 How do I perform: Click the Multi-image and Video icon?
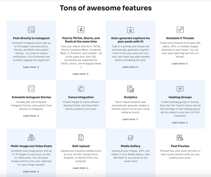(x=31, y=137)
